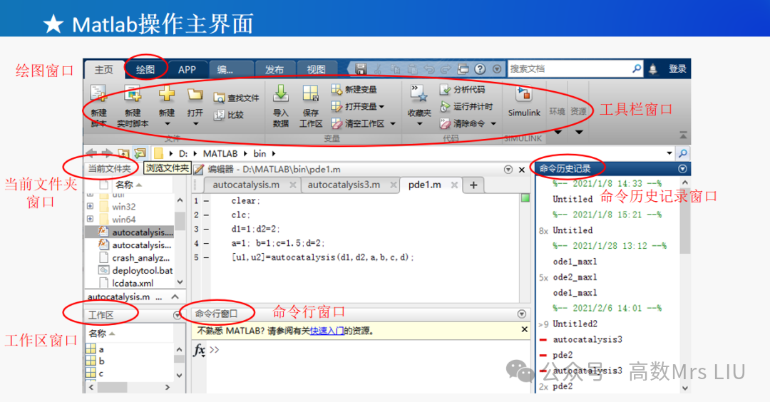Screen dimensions: 770x402
Task: Switch to the APP tab
Action: 187,70
